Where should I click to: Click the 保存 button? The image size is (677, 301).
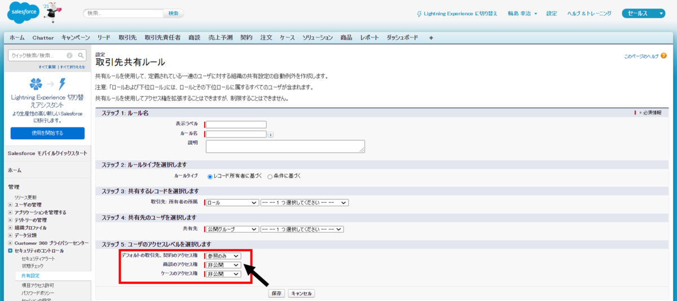tap(276, 293)
